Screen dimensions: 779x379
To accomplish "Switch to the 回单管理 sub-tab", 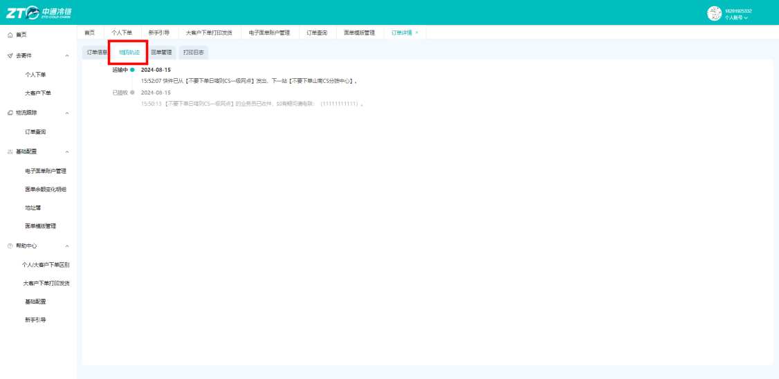I will pos(161,52).
